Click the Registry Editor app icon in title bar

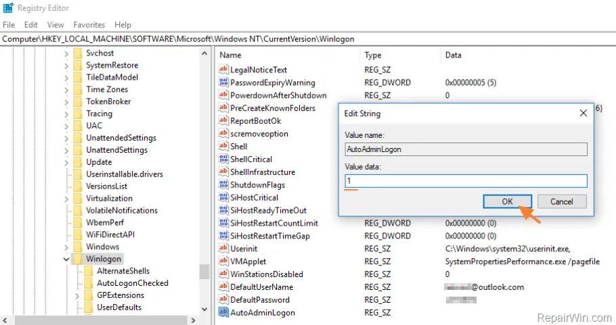coord(8,8)
